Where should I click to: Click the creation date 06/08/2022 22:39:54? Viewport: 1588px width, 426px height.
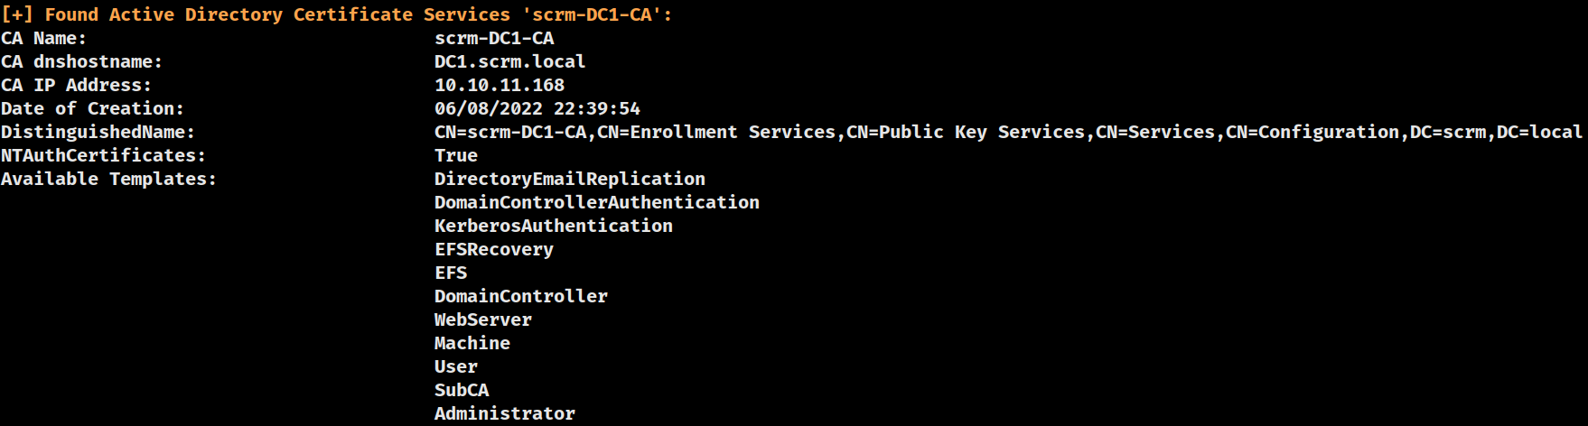point(537,108)
